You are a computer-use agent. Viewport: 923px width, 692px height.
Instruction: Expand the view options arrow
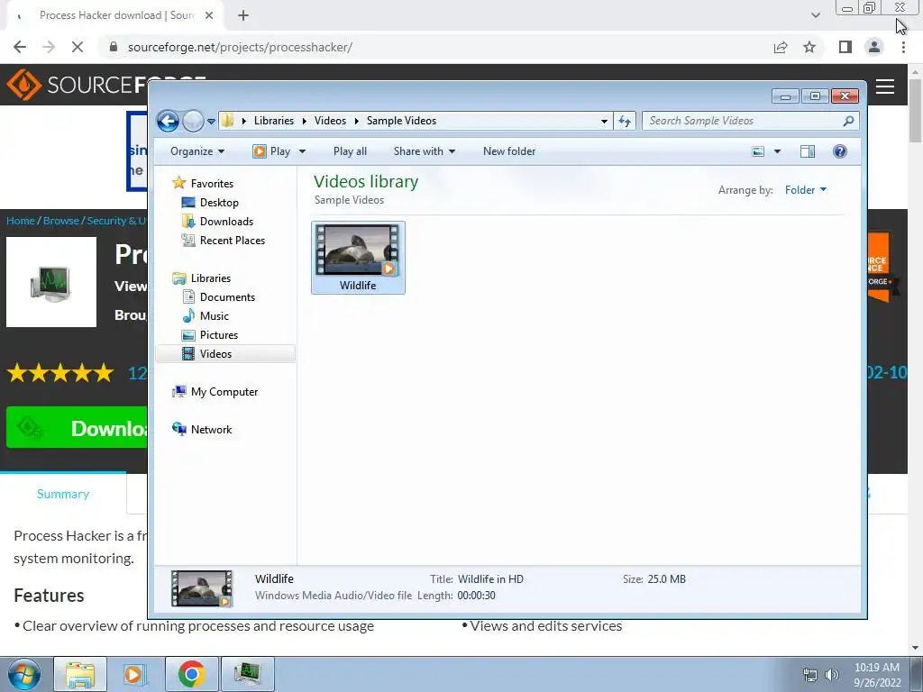coord(777,151)
